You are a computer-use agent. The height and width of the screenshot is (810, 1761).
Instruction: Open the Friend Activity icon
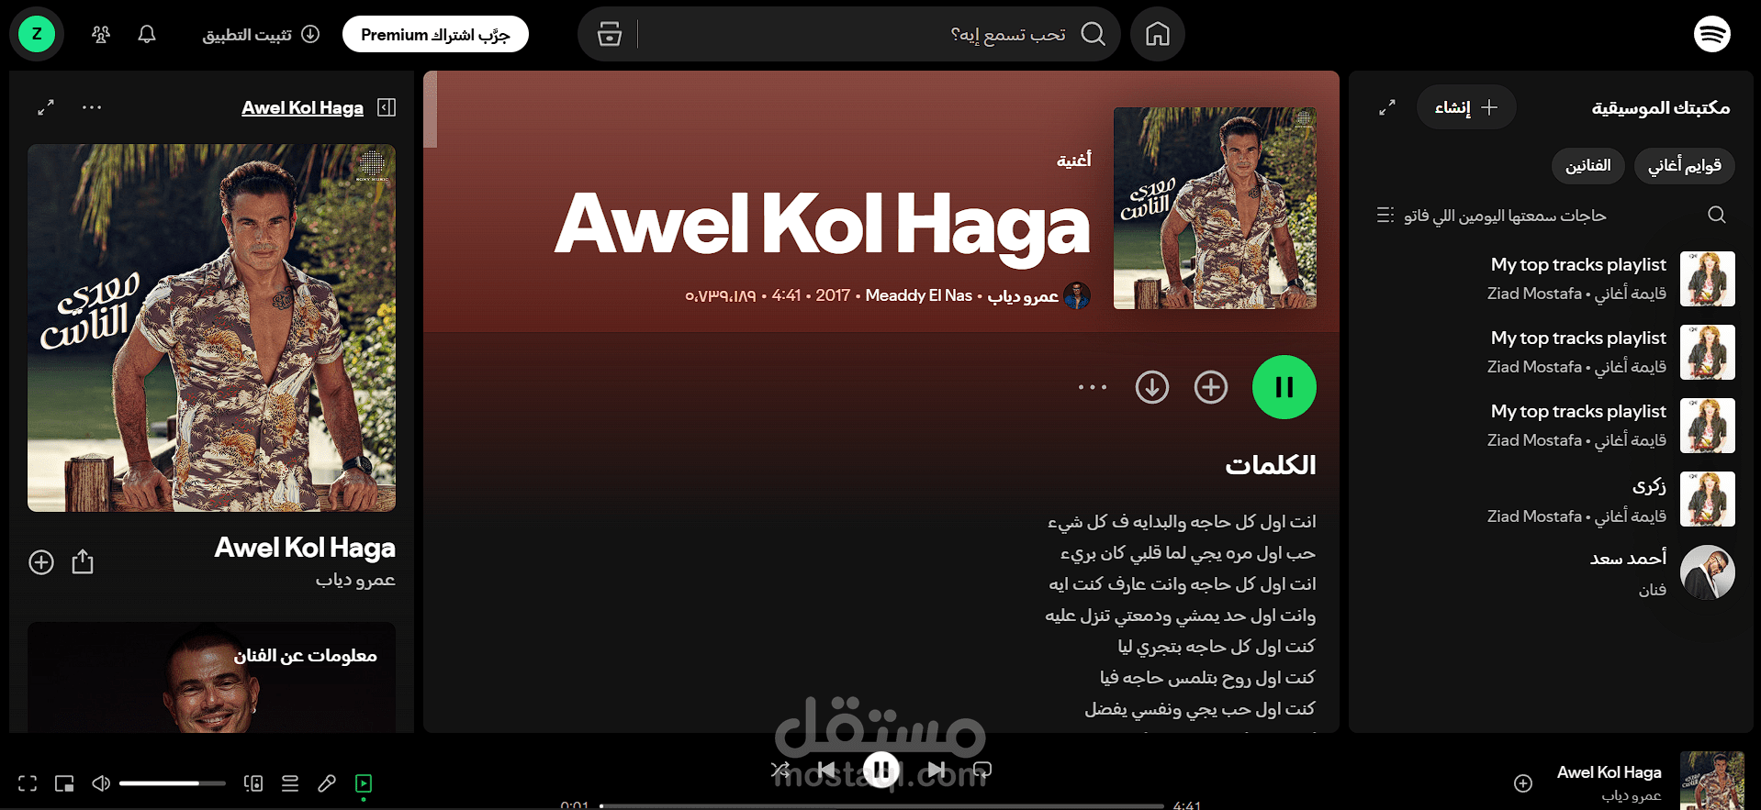pyautogui.click(x=101, y=35)
